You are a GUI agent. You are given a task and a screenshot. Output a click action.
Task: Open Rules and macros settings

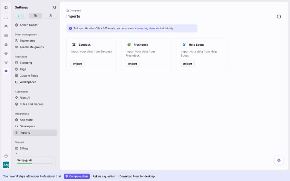tap(35, 104)
